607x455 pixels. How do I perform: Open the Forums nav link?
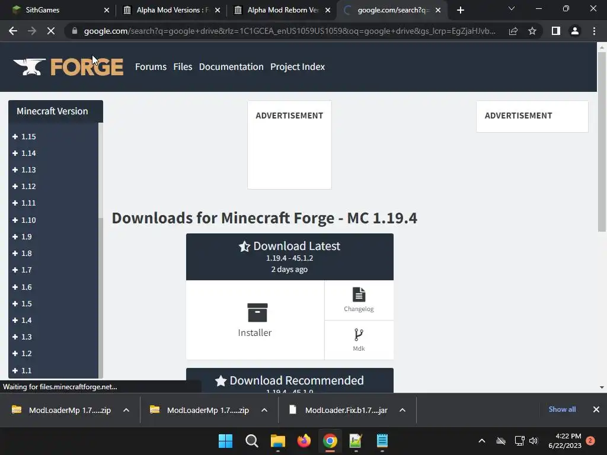[151, 67]
